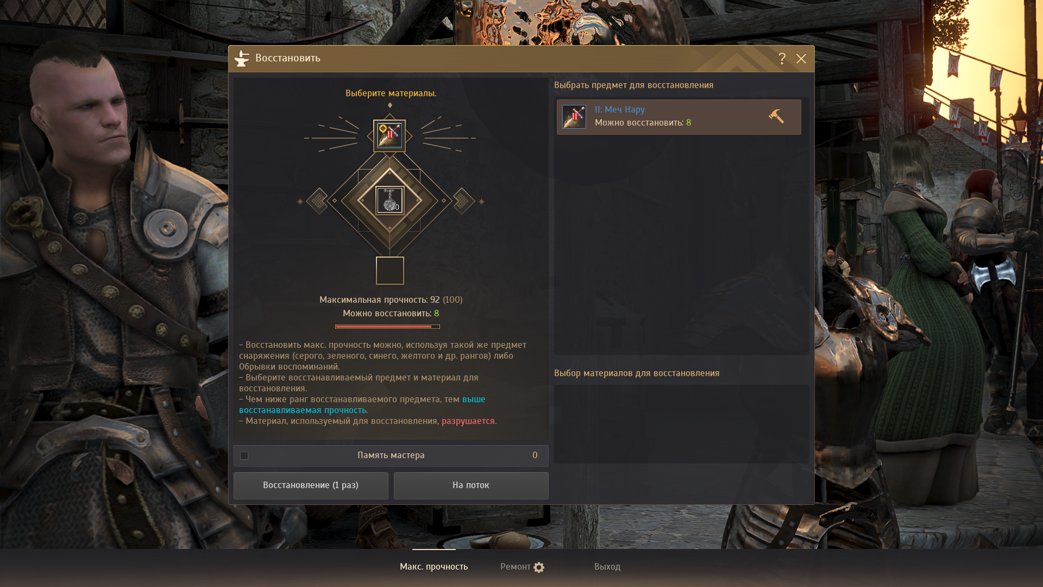The height and width of the screenshot is (587, 1043).
Task: Click the hammer icon beside Меч Нару
Action: tap(776, 116)
